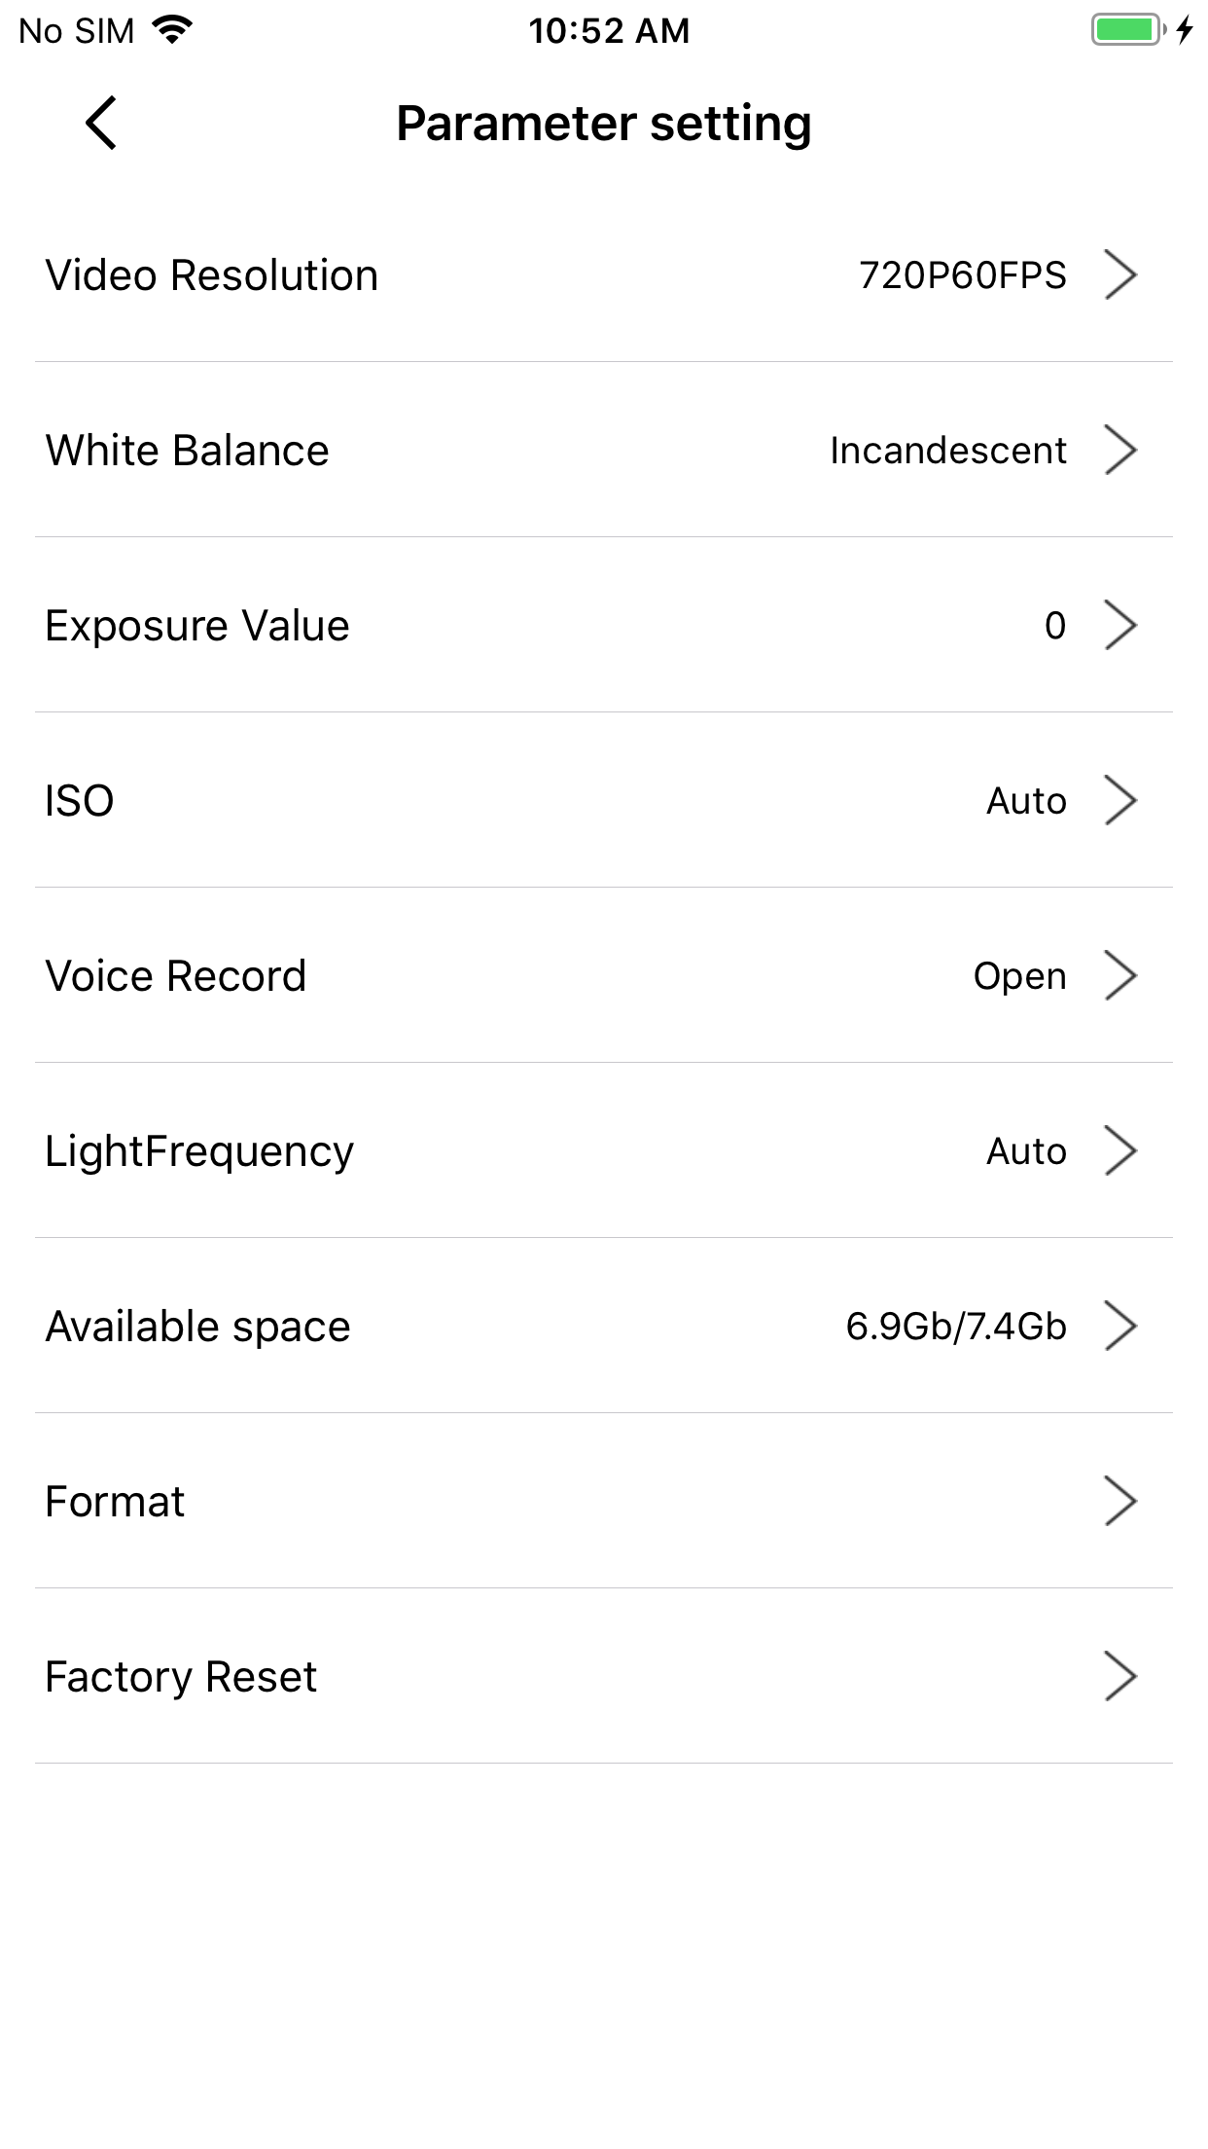Open White Balance setting

(604, 450)
